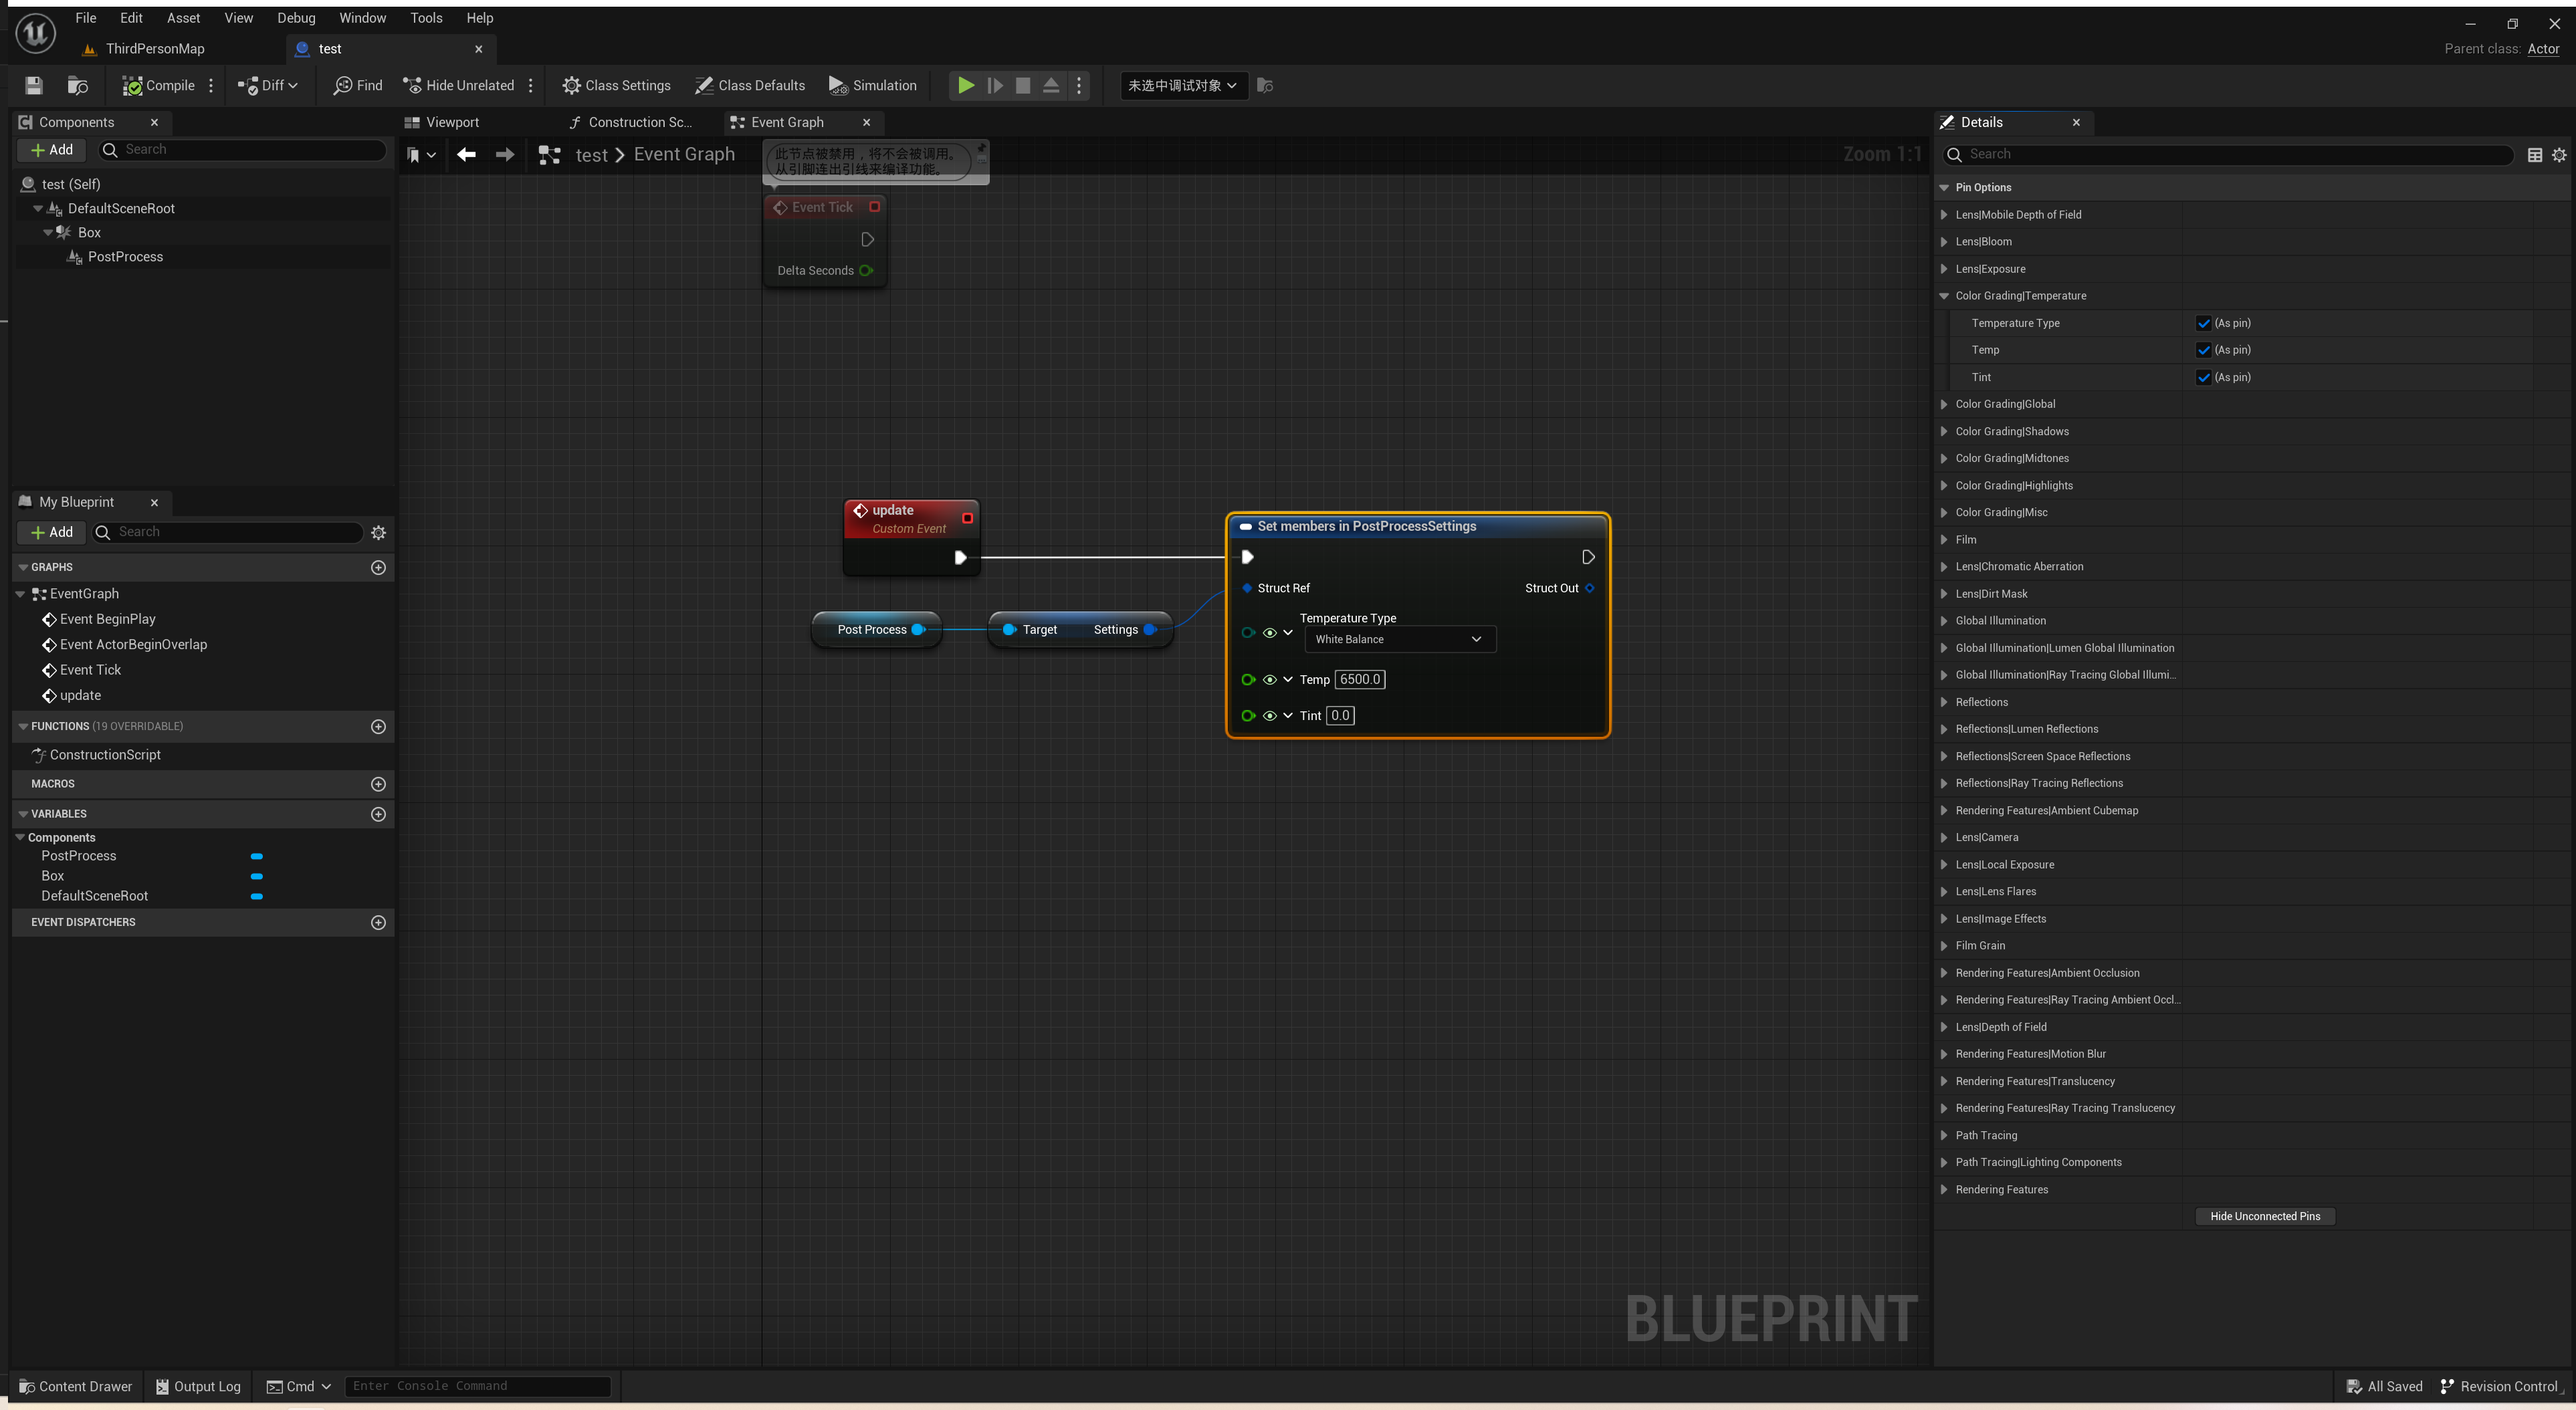Viewport: 2576px width, 1410px height.
Task: Open the Asset menu
Action: tap(183, 18)
